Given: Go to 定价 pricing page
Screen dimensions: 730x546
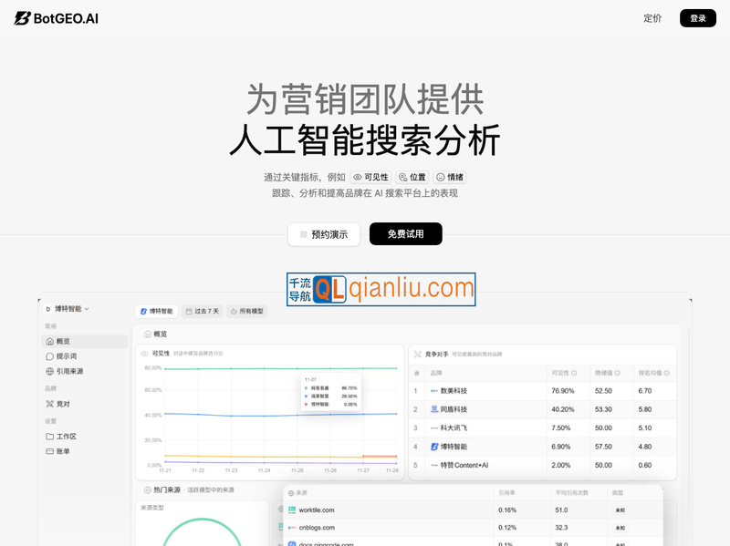Looking at the screenshot, I should (652, 18).
